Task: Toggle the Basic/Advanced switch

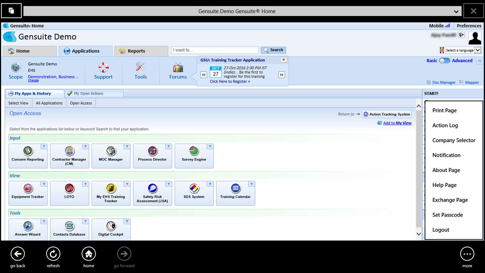Action: pyautogui.click(x=445, y=61)
